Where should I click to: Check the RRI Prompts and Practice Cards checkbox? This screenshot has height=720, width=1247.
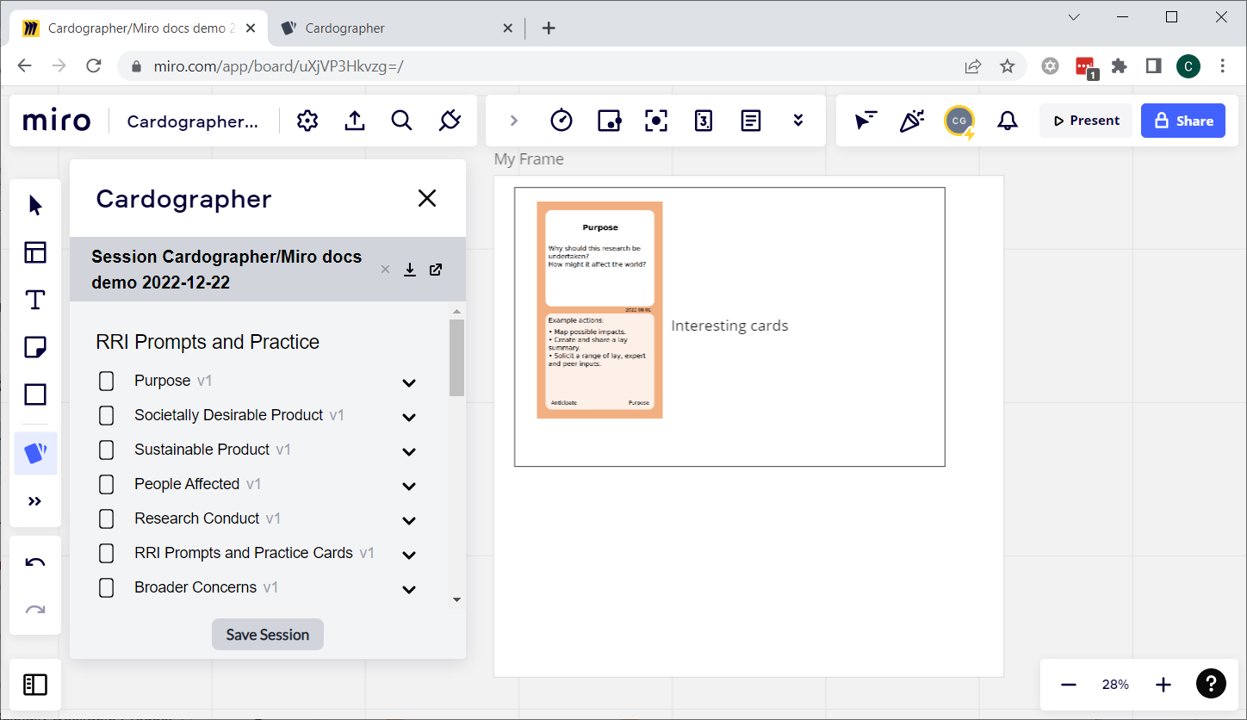pos(107,553)
